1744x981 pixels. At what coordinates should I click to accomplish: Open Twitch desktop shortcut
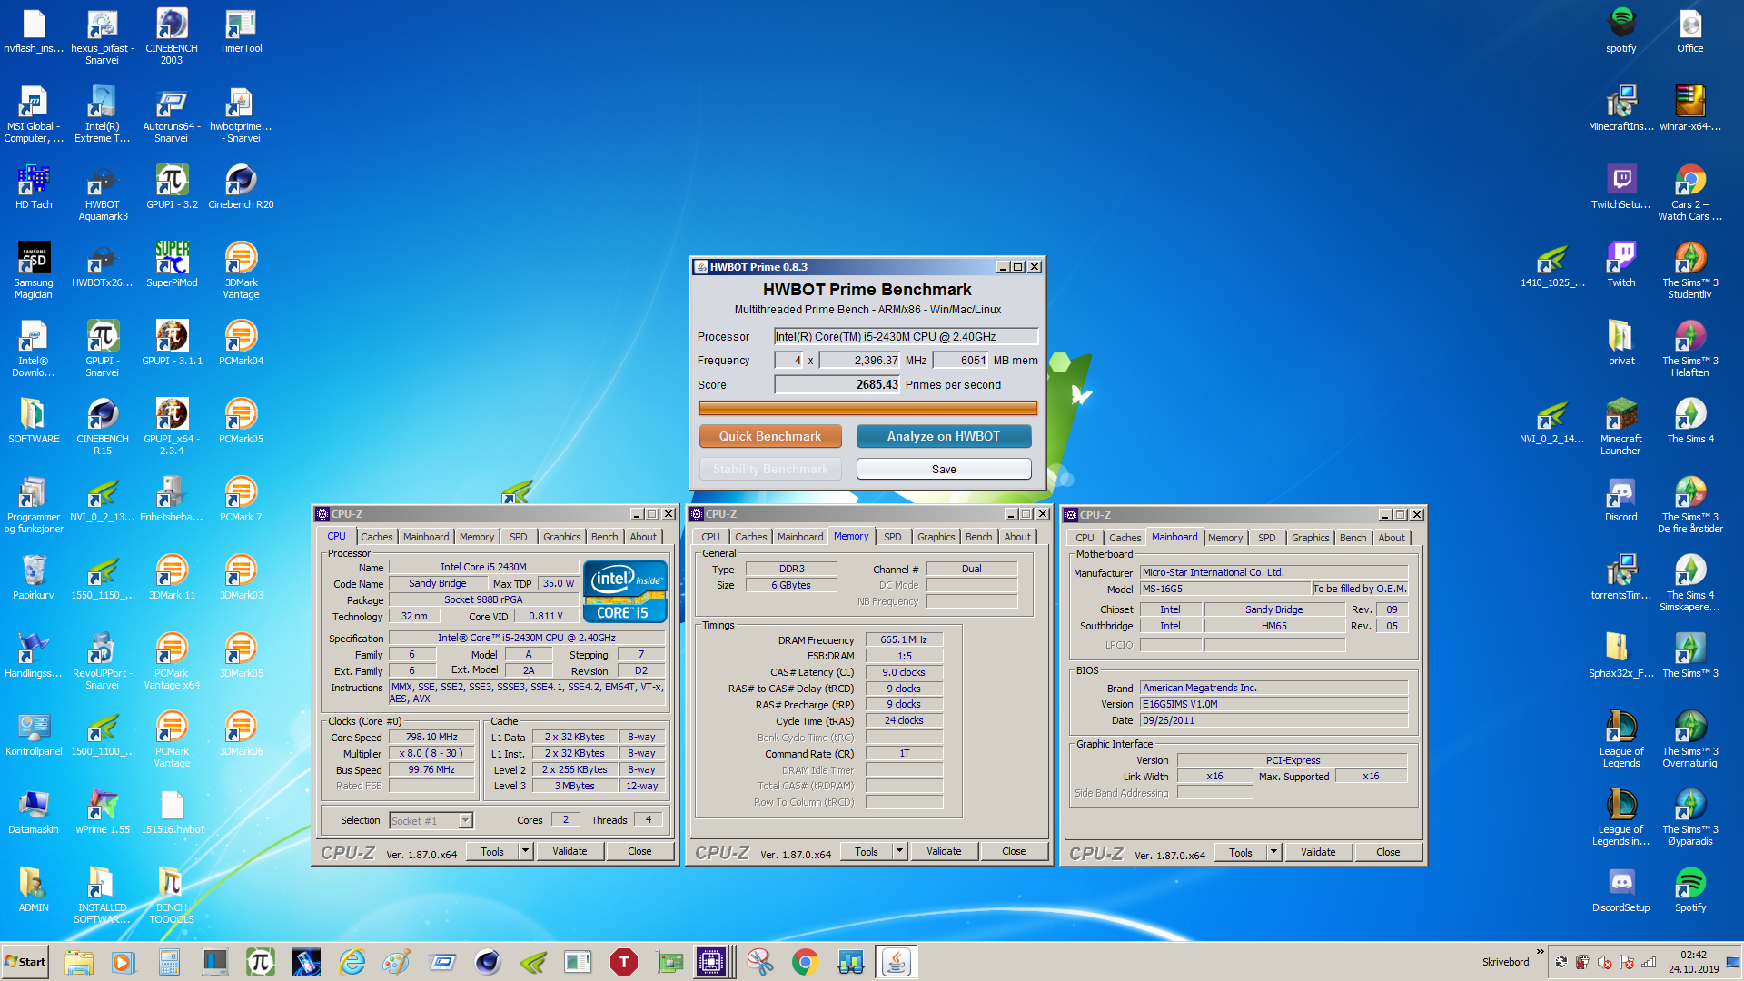tap(1621, 265)
